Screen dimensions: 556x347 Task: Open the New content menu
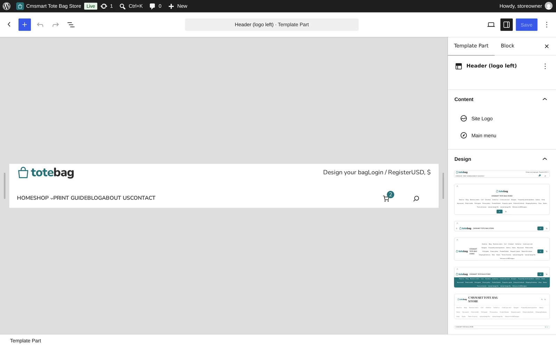(x=178, y=6)
